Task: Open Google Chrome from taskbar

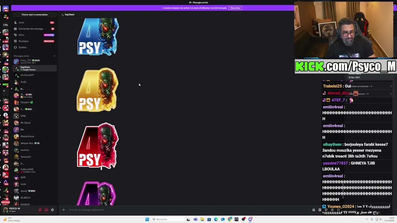Action: pyautogui.click(x=230, y=219)
